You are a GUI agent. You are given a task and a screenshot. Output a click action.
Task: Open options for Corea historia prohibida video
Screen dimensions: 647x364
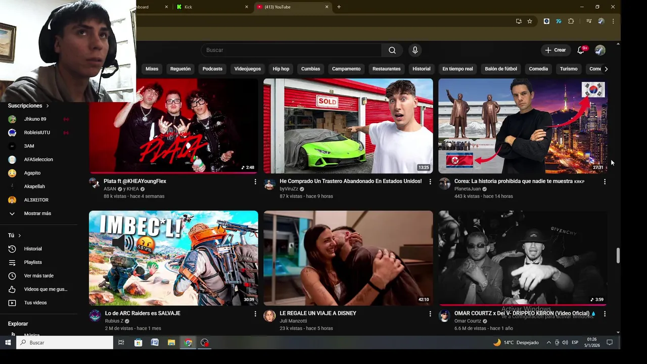605,181
